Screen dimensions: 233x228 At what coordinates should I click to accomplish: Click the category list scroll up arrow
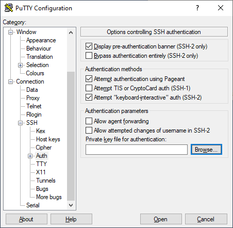(x=71, y=32)
